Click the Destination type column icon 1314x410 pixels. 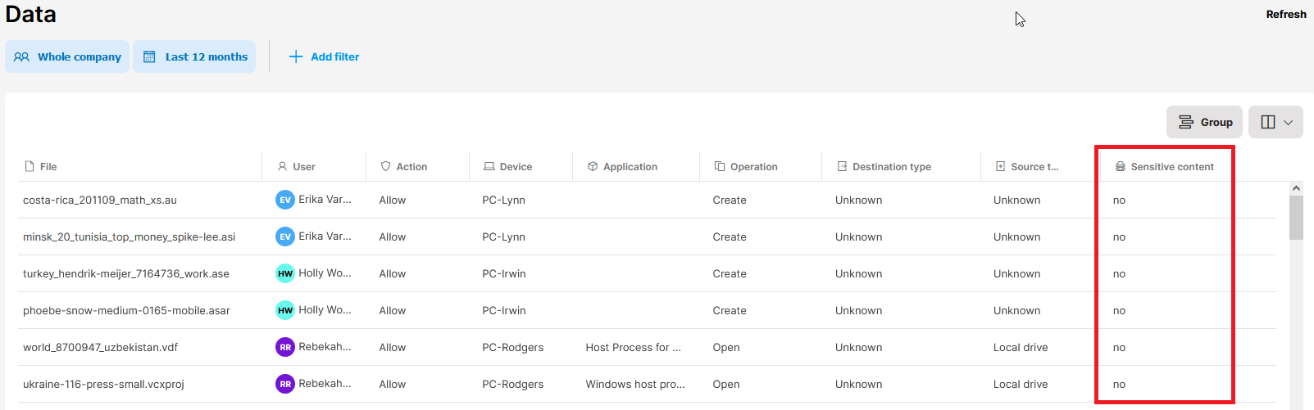842,167
